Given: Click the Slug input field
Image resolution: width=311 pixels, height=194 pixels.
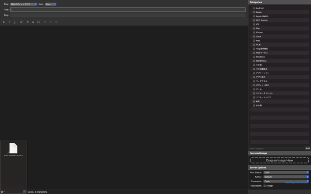Looking at the screenshot, I should coord(128,15).
